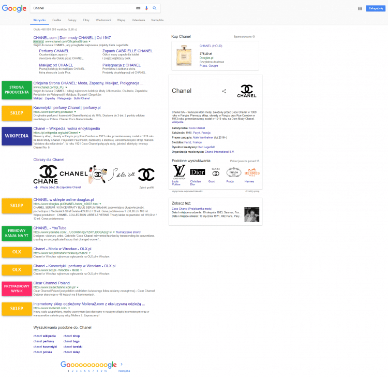Click the Zaloguj się button
Image resolution: width=388 pixels, height=377 pixels.
[x=376, y=8]
